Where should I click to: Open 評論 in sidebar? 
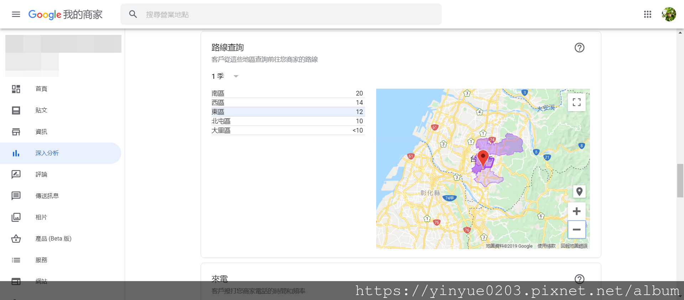point(41,174)
